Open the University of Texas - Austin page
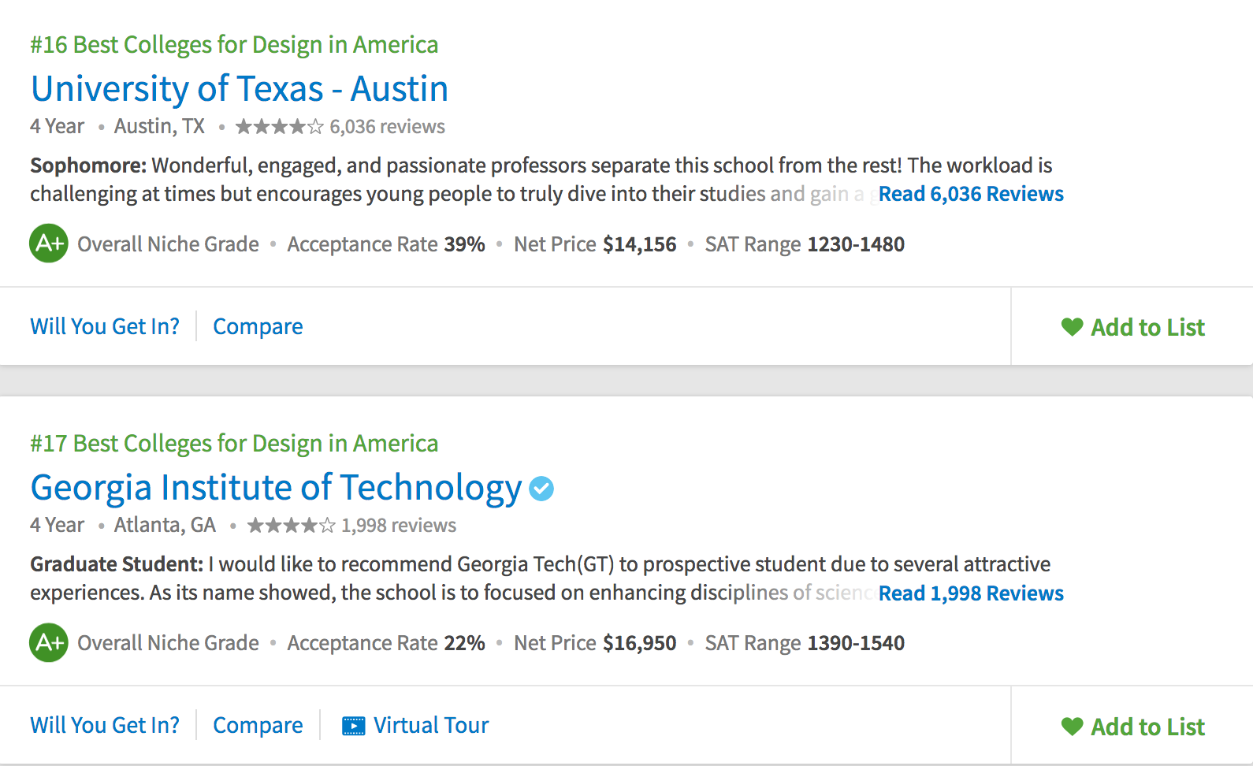The height and width of the screenshot is (766, 1253). click(240, 89)
